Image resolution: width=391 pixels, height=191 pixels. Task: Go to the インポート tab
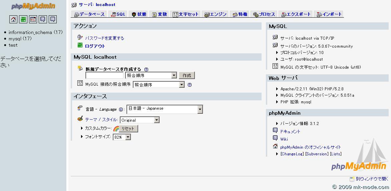(x=329, y=14)
